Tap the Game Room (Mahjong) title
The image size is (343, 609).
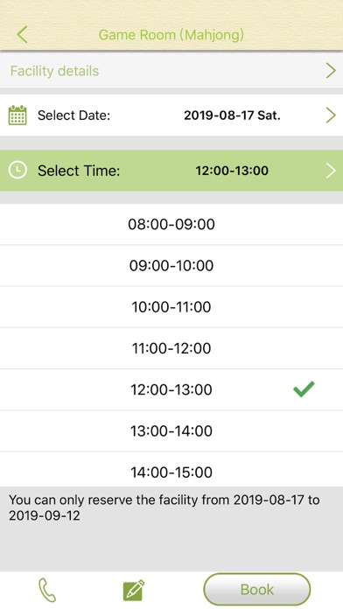(171, 35)
